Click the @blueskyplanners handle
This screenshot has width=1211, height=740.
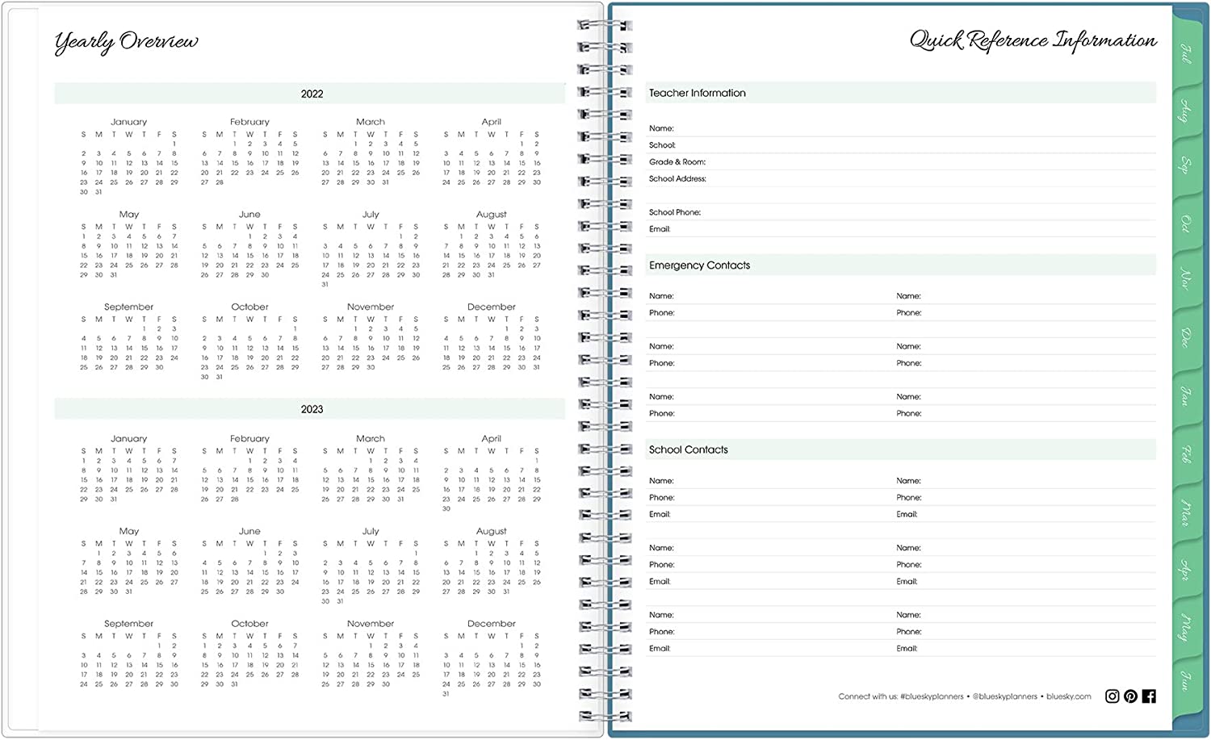coord(1004,696)
